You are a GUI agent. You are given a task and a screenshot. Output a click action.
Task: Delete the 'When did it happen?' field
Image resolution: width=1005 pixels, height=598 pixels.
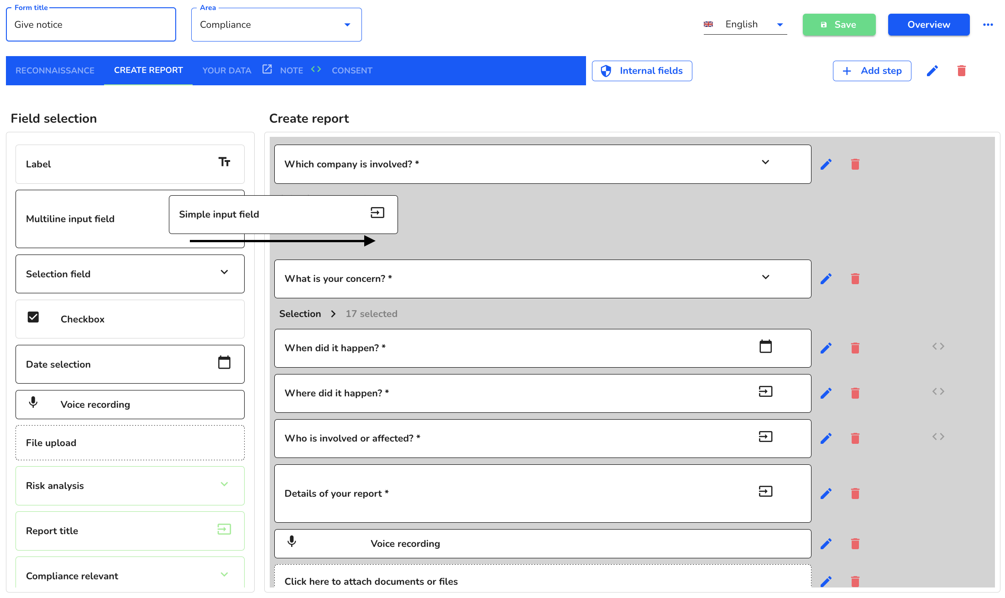tap(855, 348)
